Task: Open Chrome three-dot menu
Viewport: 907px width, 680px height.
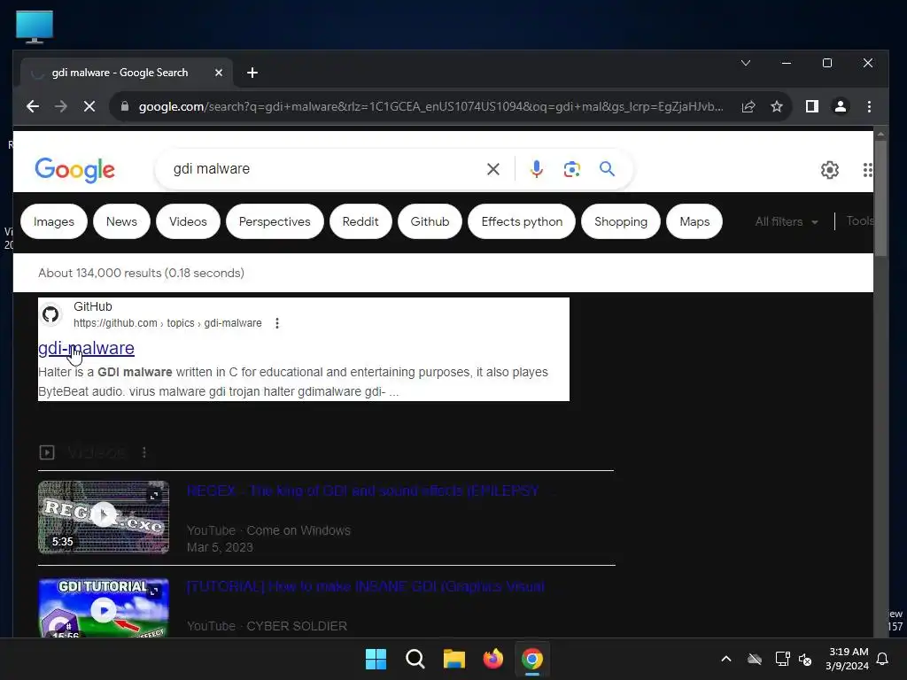Action: 869,106
